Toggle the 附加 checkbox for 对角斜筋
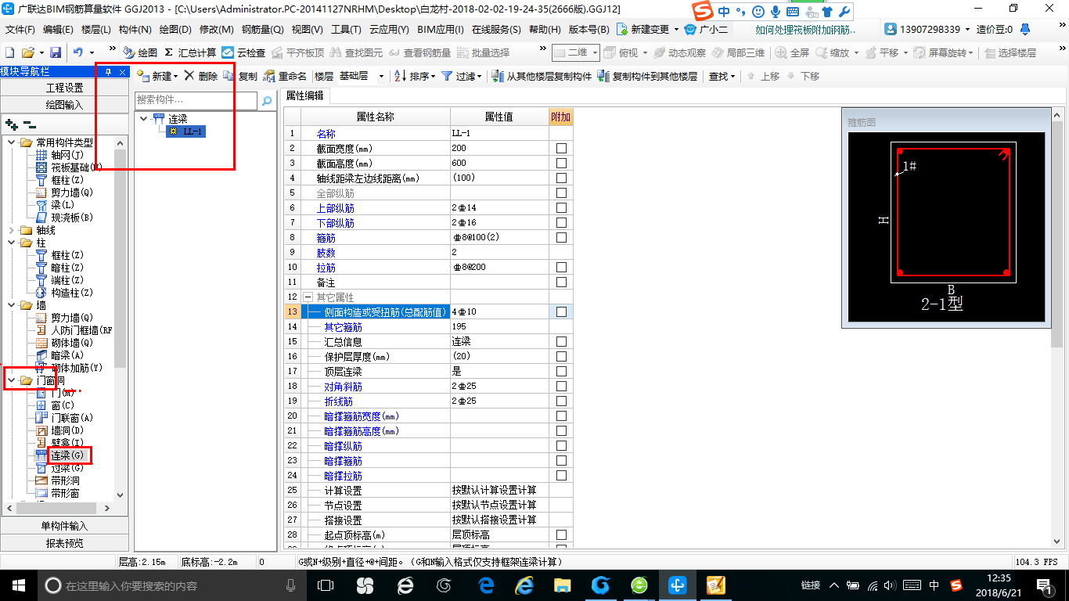1069x601 pixels. [x=561, y=386]
